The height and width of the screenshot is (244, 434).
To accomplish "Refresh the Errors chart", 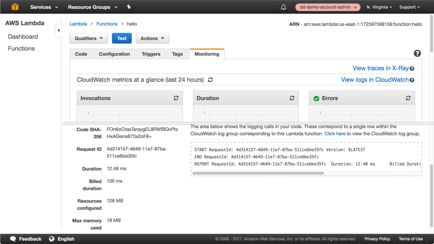I will click(408, 98).
